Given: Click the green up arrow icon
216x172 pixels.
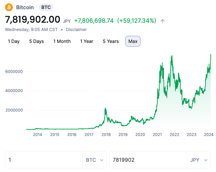Looking at the screenshot, I should tap(162, 21).
